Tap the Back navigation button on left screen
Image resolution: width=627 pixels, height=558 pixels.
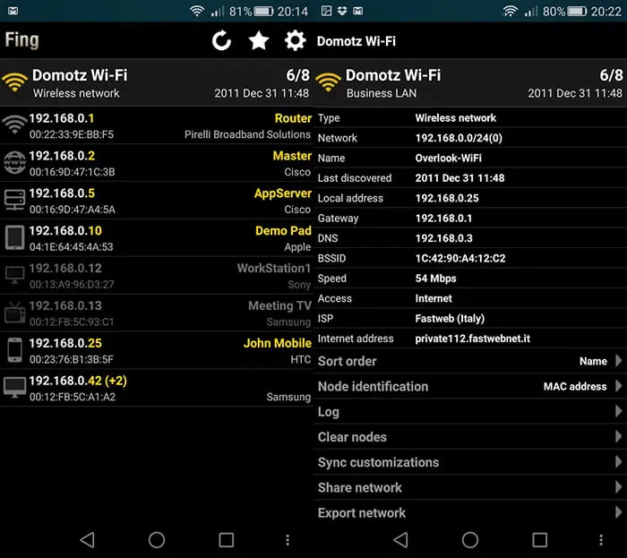coord(87,539)
